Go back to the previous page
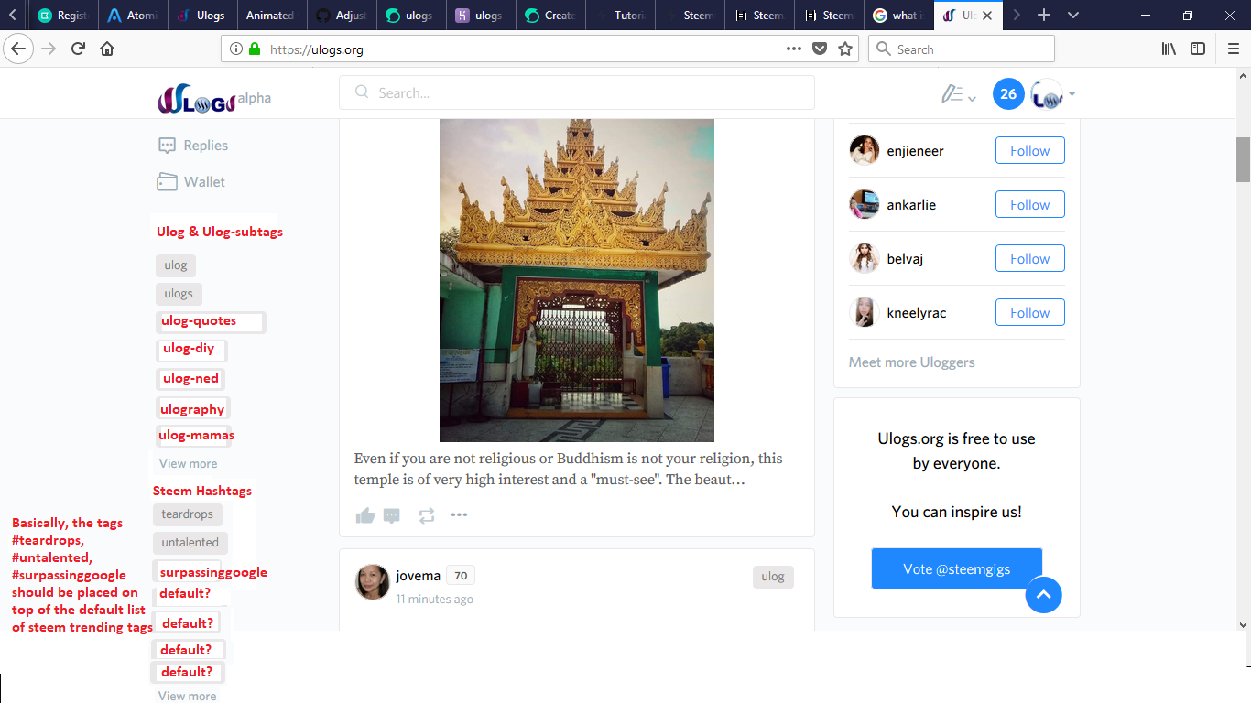This screenshot has width=1251, height=703. point(19,49)
